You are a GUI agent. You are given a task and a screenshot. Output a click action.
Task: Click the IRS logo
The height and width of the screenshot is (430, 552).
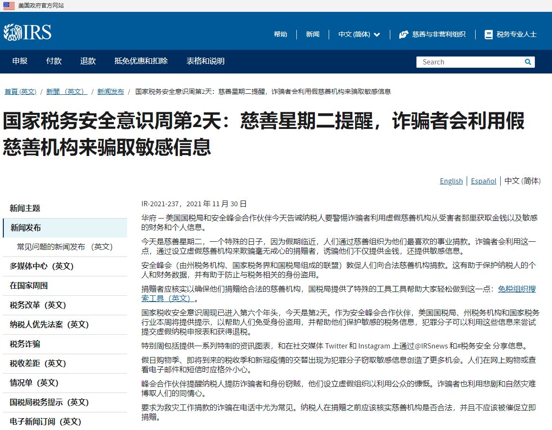[28, 32]
